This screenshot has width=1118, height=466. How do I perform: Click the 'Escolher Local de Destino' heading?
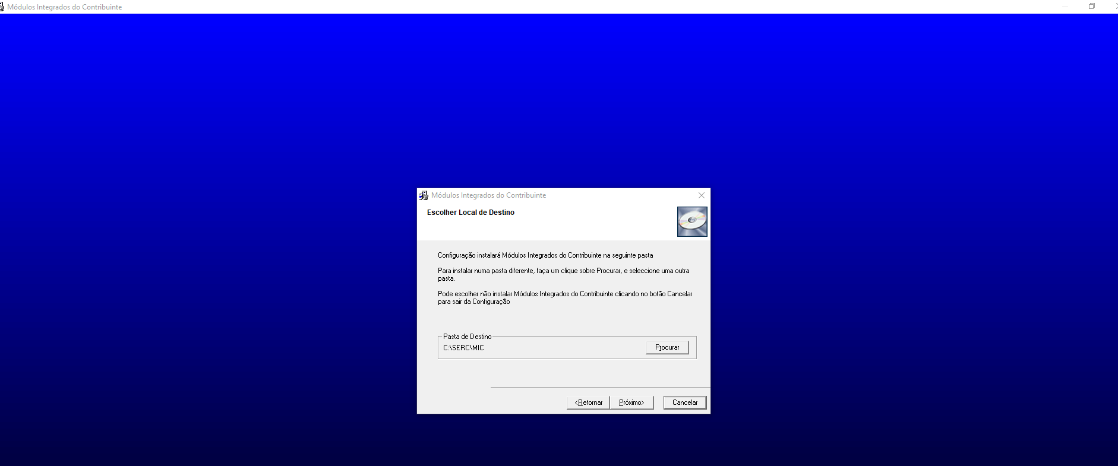coord(470,213)
